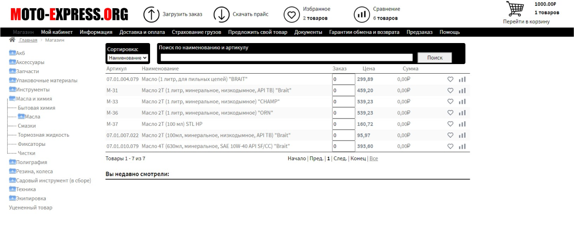This screenshot has height=230, width=574.
Task: Open comparison via the bar chart circle icon
Action: click(x=362, y=14)
